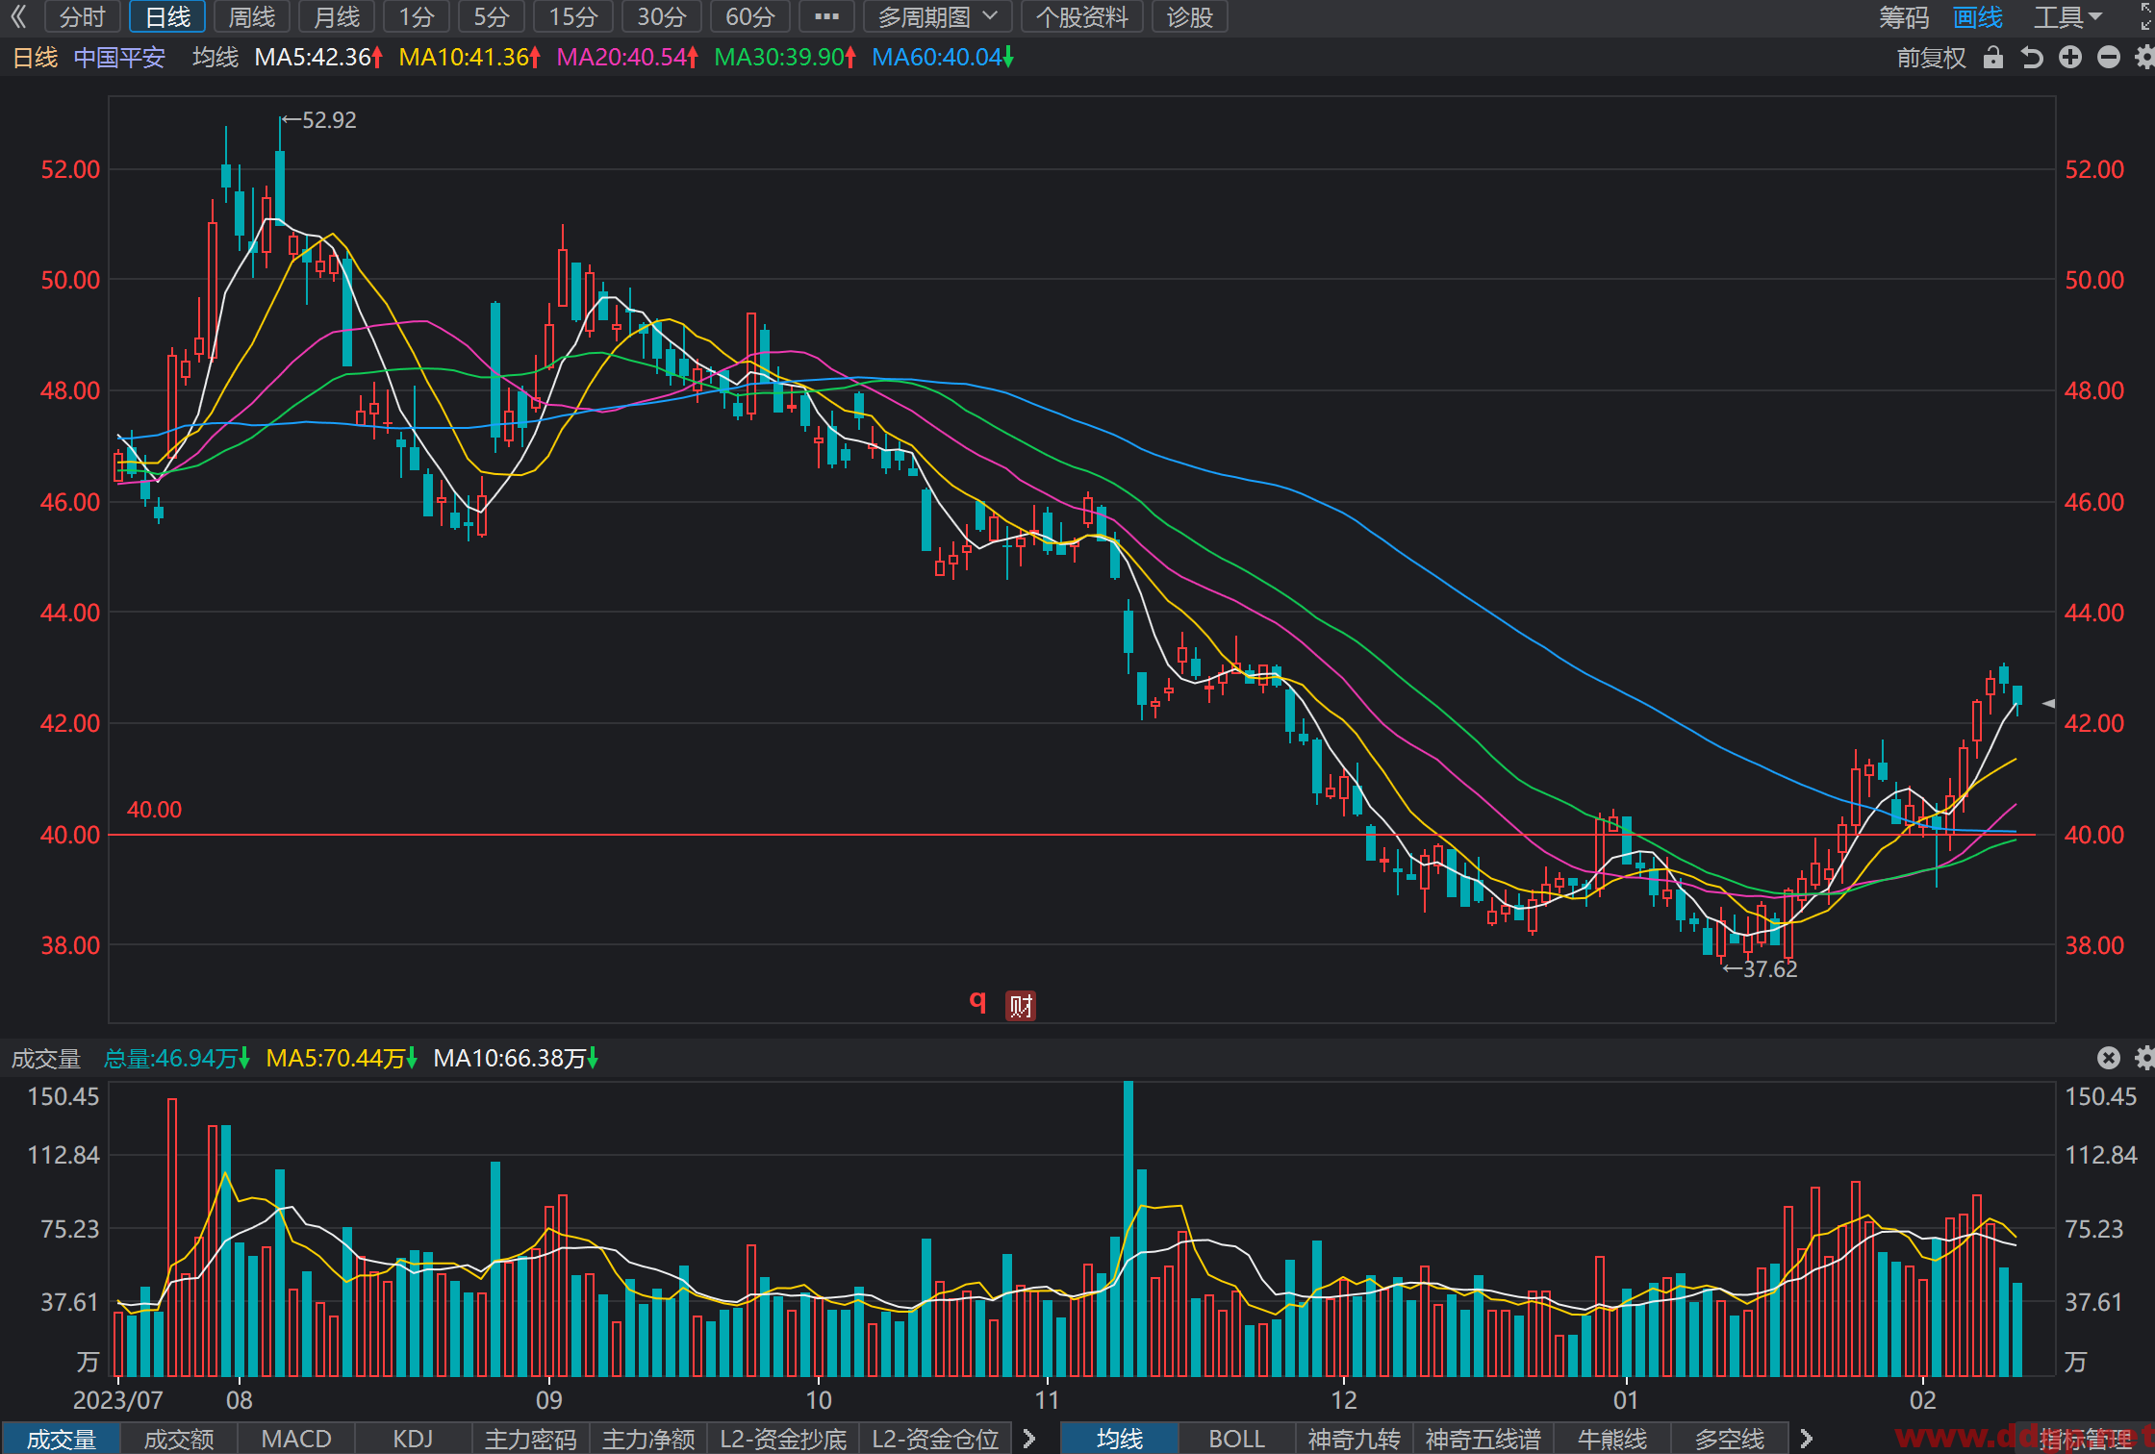Click the MA5:42.36 indicator value
Screen dimensions: 2155x1454
pyautogui.click(x=318, y=58)
